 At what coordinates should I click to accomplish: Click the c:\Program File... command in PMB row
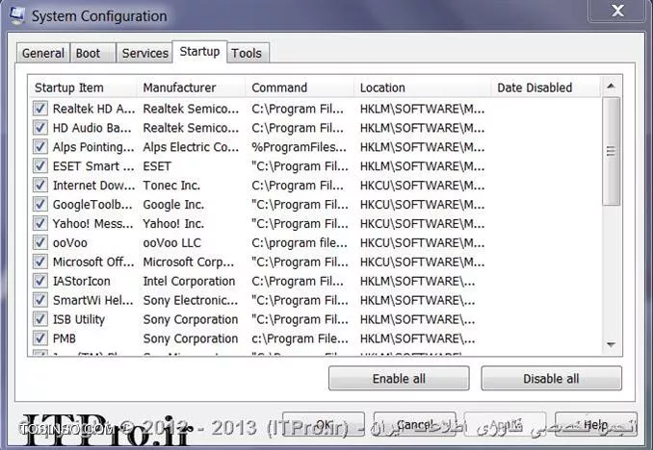click(x=300, y=338)
